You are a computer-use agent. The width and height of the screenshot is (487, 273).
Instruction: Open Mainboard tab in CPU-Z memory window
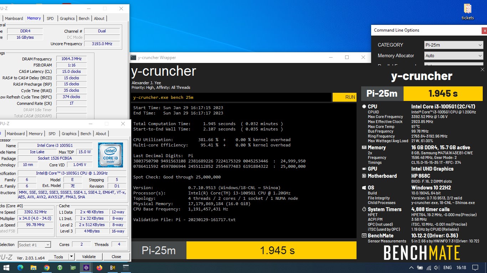pos(14,18)
